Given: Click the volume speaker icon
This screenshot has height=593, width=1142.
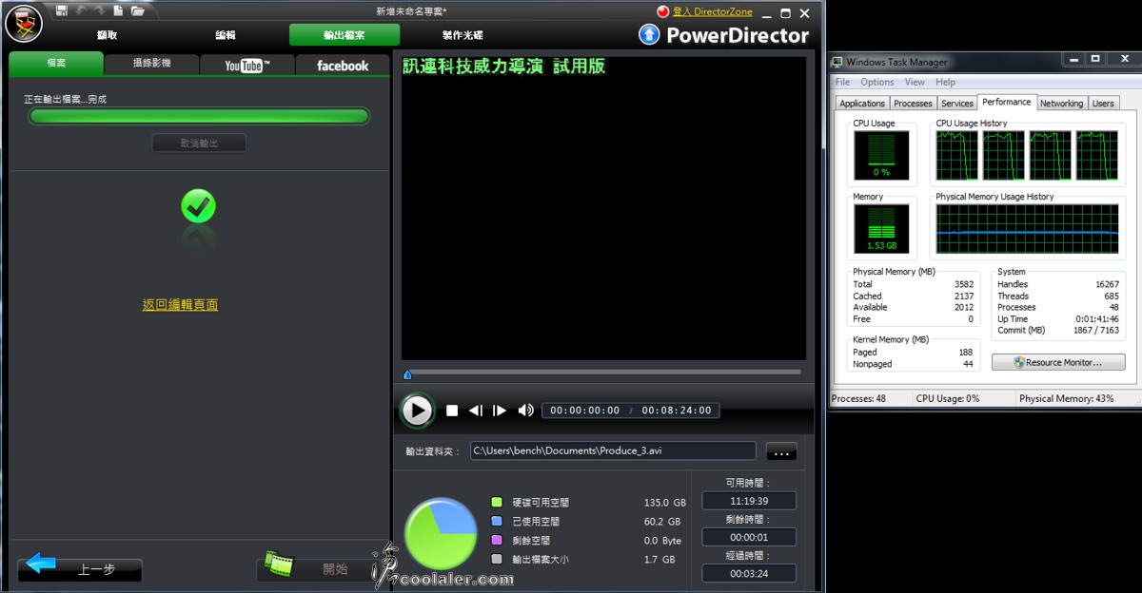Looking at the screenshot, I should (525, 411).
